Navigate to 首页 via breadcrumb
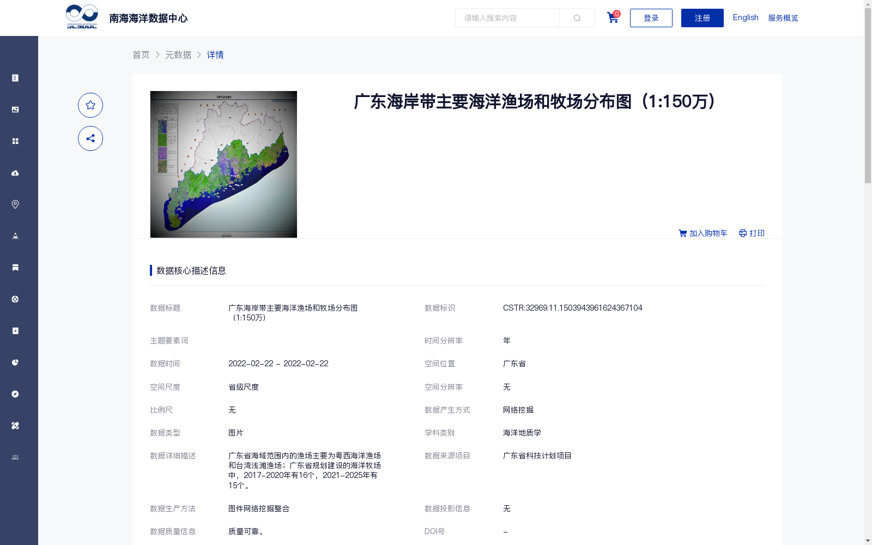872x545 pixels. click(x=141, y=55)
